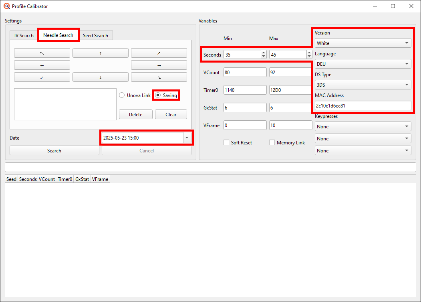Click the up-right arrow needle button
421x302 pixels.
pyautogui.click(x=159, y=53)
